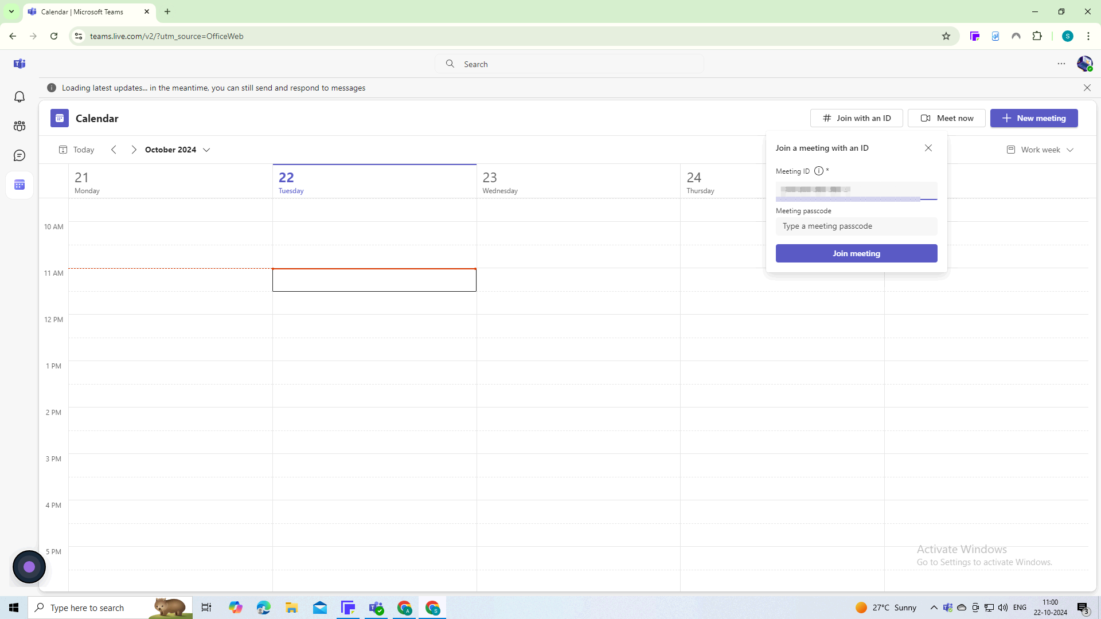
Task: Click the floating purple record button
Action: click(x=29, y=567)
